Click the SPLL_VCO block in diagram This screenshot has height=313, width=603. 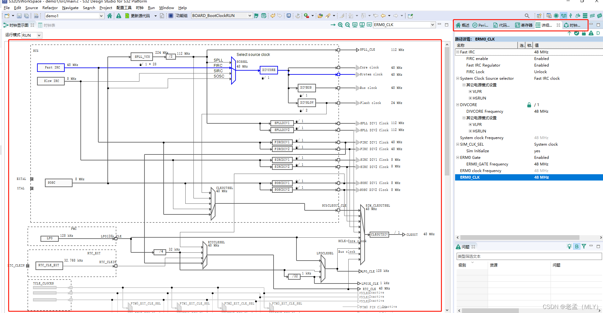click(142, 57)
